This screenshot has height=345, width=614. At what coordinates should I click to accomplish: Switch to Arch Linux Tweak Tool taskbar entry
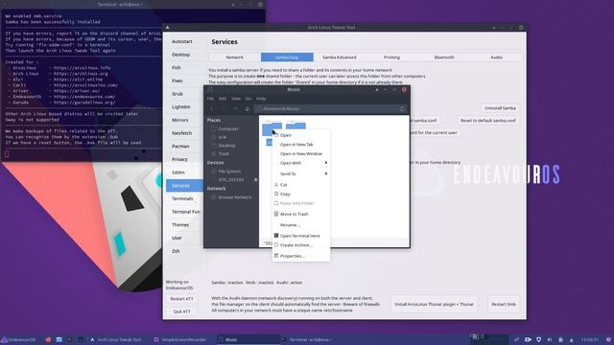point(116,339)
